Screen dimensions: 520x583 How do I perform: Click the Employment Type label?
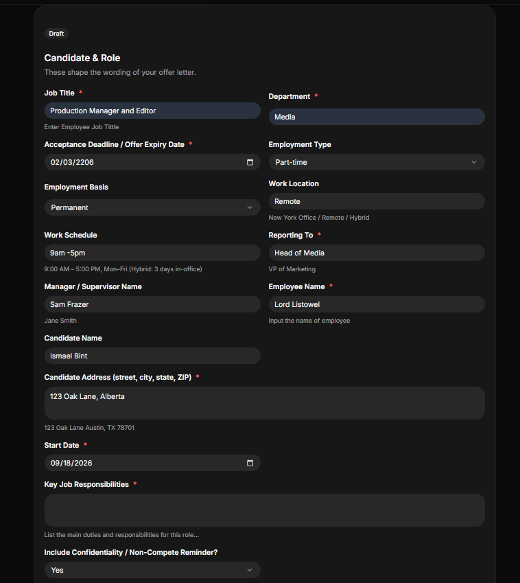(300, 145)
